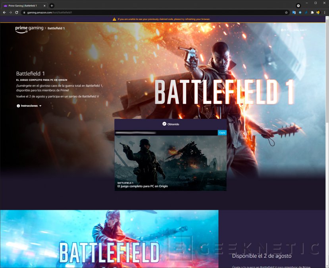Expand the Instrucciones section
Viewport: 329px width, 268px height.
(29, 106)
